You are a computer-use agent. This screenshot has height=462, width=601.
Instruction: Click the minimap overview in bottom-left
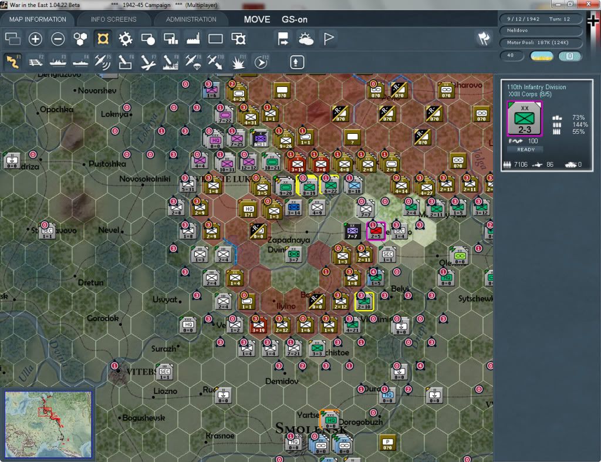[x=48, y=424]
